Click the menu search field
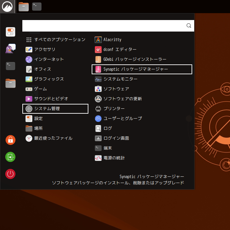Screen dimensions: 230x230 [108, 26]
